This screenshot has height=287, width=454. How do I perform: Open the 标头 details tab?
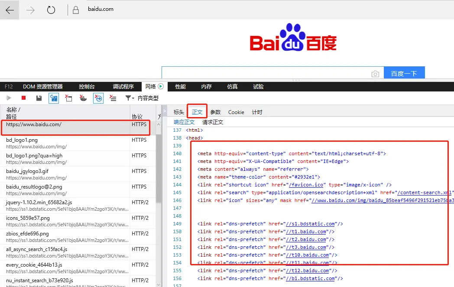pyautogui.click(x=178, y=112)
